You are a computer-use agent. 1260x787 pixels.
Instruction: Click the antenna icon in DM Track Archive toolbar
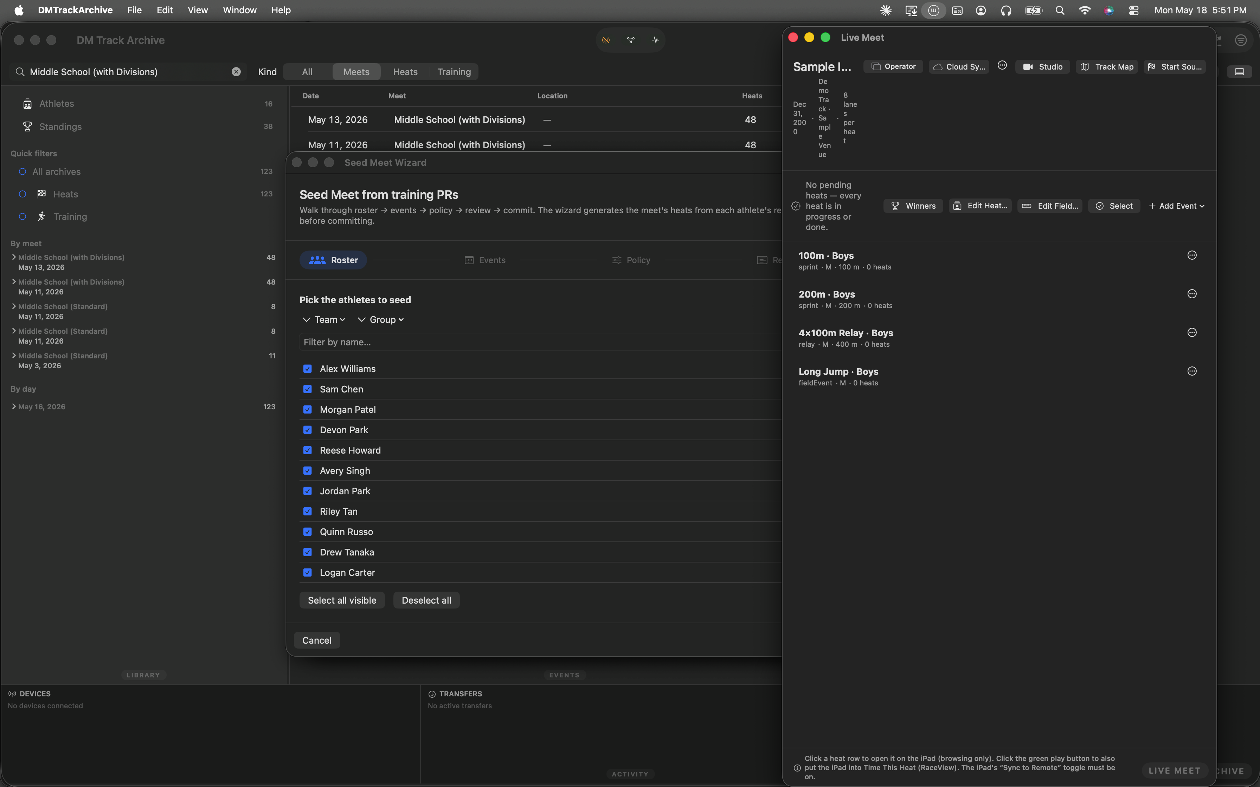click(x=606, y=40)
